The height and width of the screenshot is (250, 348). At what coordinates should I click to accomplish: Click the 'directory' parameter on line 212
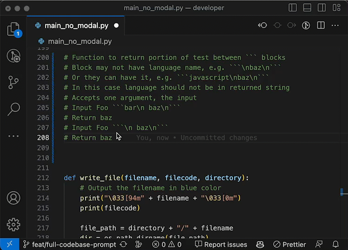pyautogui.click(x=223, y=178)
